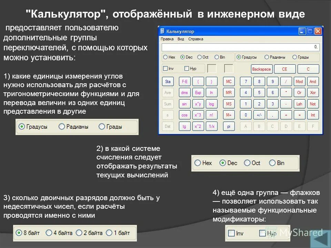331x248 pixels.
Task: Select the x^y power key
Action: [x=198, y=104]
